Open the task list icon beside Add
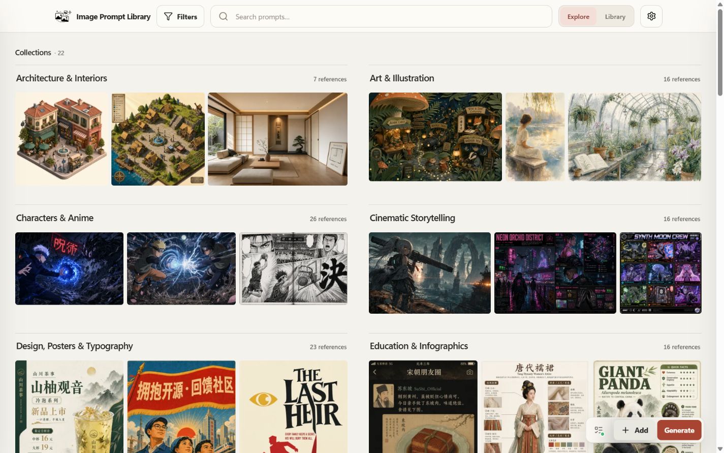724x453 pixels. coord(599,430)
